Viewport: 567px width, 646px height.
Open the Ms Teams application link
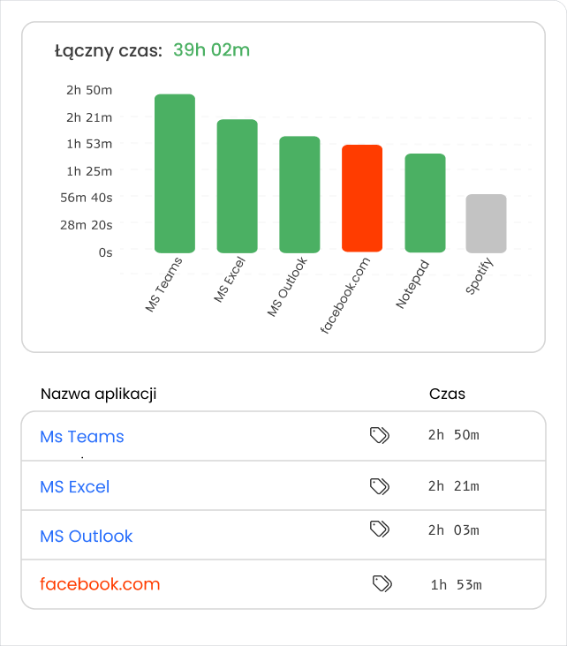point(82,437)
